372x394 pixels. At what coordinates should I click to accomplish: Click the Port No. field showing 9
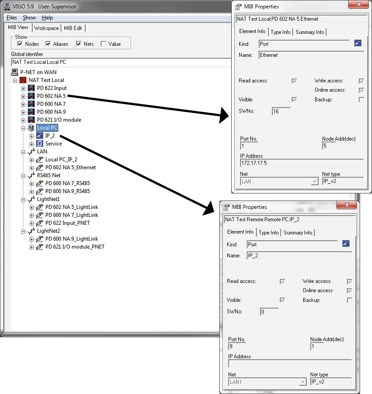(237, 346)
